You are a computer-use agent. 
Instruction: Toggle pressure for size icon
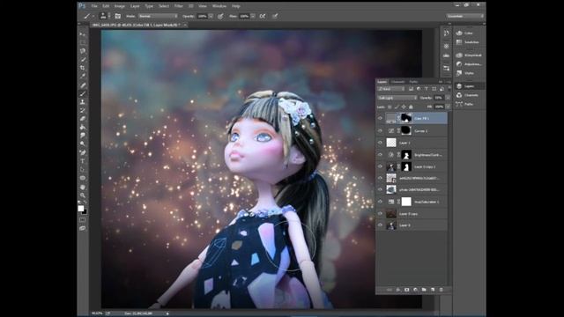pos(275,16)
